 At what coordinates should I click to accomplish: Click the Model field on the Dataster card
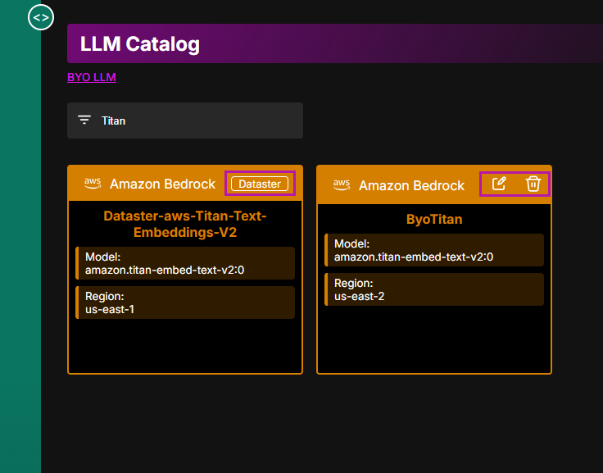tap(185, 263)
